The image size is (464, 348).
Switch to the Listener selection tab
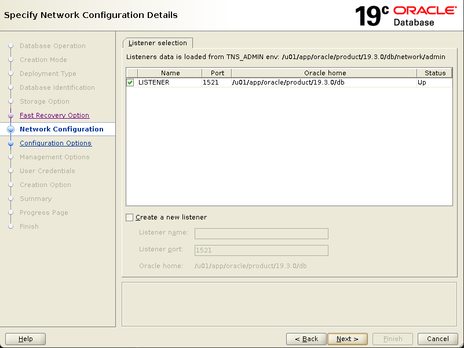coord(158,43)
